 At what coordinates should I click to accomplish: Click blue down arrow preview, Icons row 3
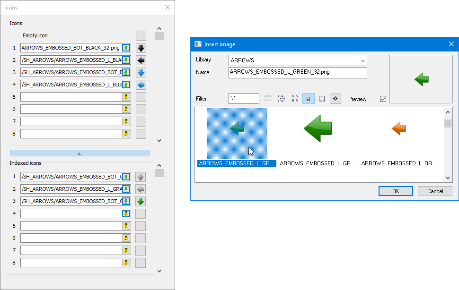(141, 72)
